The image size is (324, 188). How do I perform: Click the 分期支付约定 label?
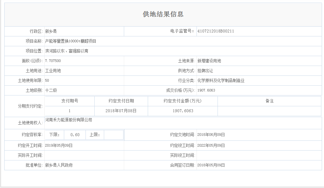coord(30,106)
